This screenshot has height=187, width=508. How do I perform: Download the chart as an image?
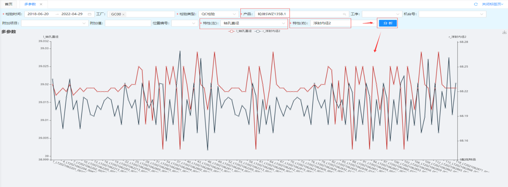click(x=504, y=32)
